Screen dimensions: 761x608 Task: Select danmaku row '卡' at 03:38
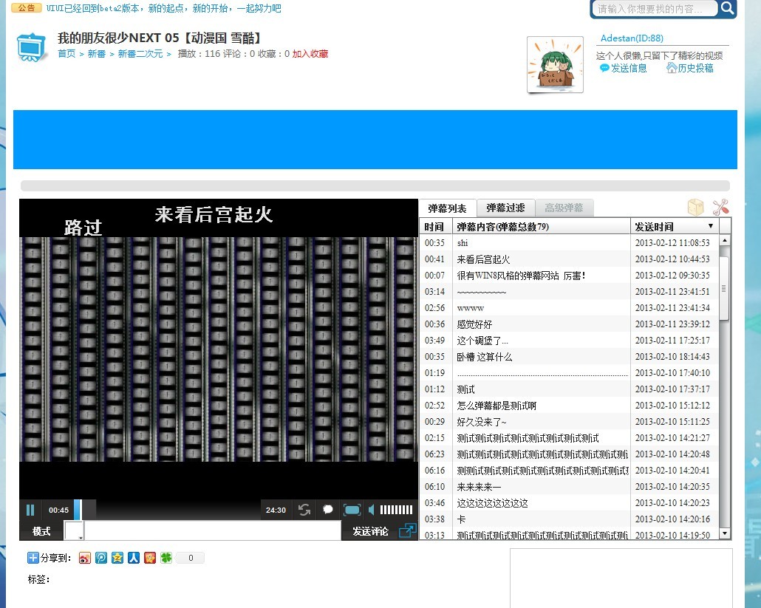tap(570, 519)
